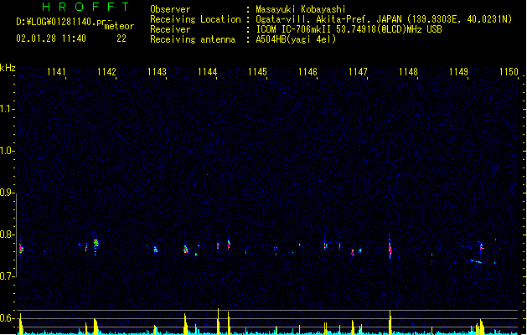Viewport: 527px width, 335px height.
Task: Click the 0.8 frequency axis label
Action: coord(7,234)
